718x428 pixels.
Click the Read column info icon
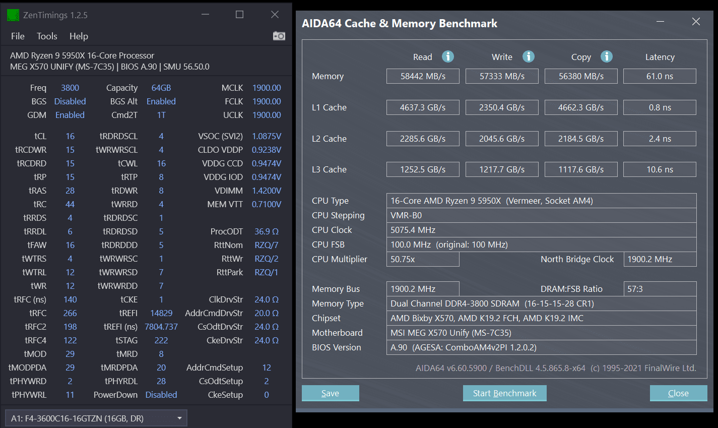coord(448,56)
